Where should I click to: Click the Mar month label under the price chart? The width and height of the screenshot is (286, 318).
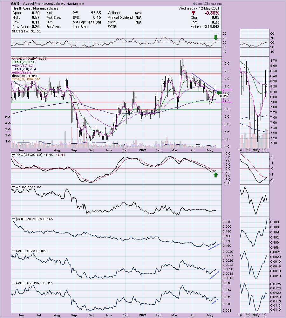click(174, 150)
